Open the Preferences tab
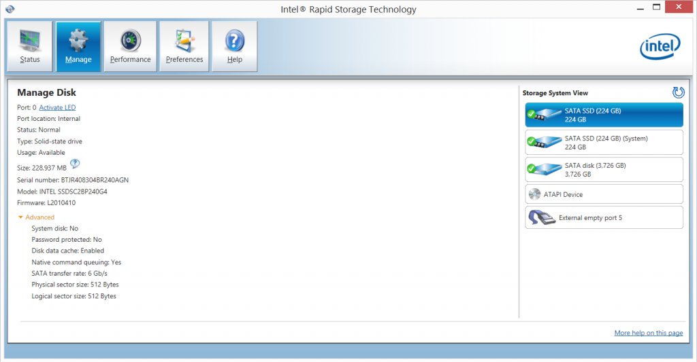The image size is (697, 362). [184, 46]
